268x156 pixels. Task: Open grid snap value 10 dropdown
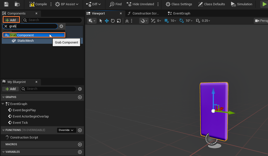(173, 20)
